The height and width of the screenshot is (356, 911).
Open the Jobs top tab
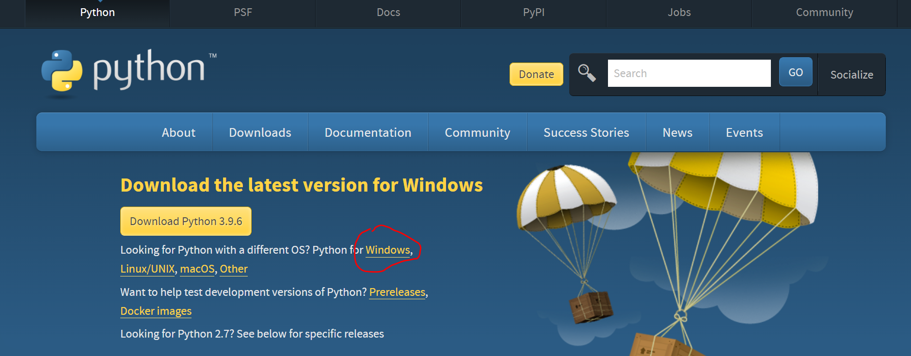pyautogui.click(x=679, y=13)
